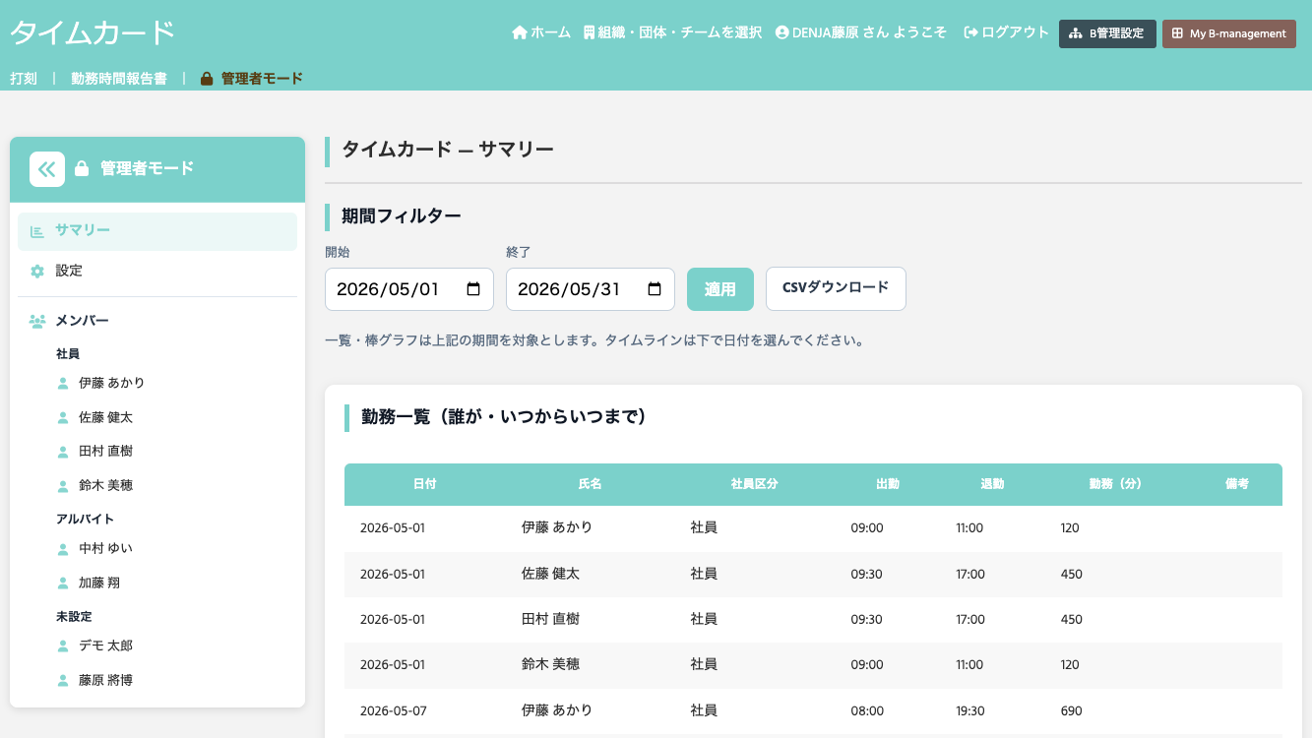Screen dimensions: 1312x738
Task: Open the calendar picker for the 開始 date
Action: [473, 289]
